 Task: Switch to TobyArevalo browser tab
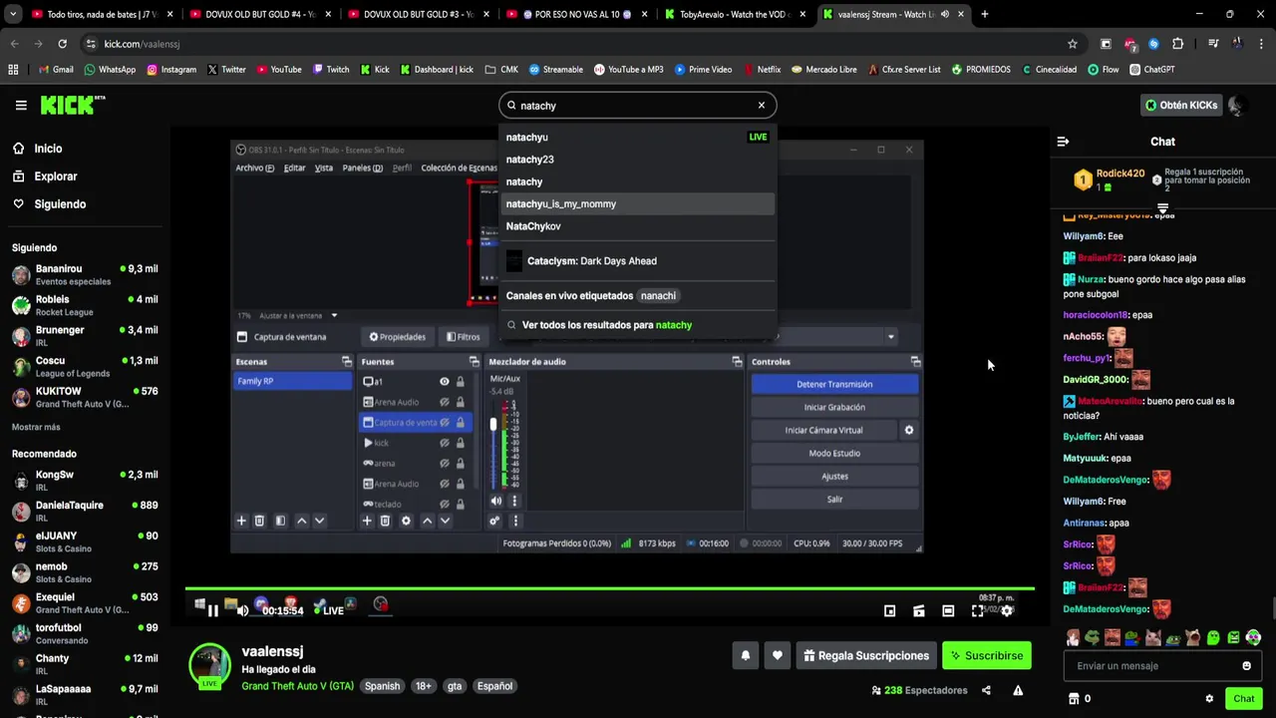(x=735, y=14)
